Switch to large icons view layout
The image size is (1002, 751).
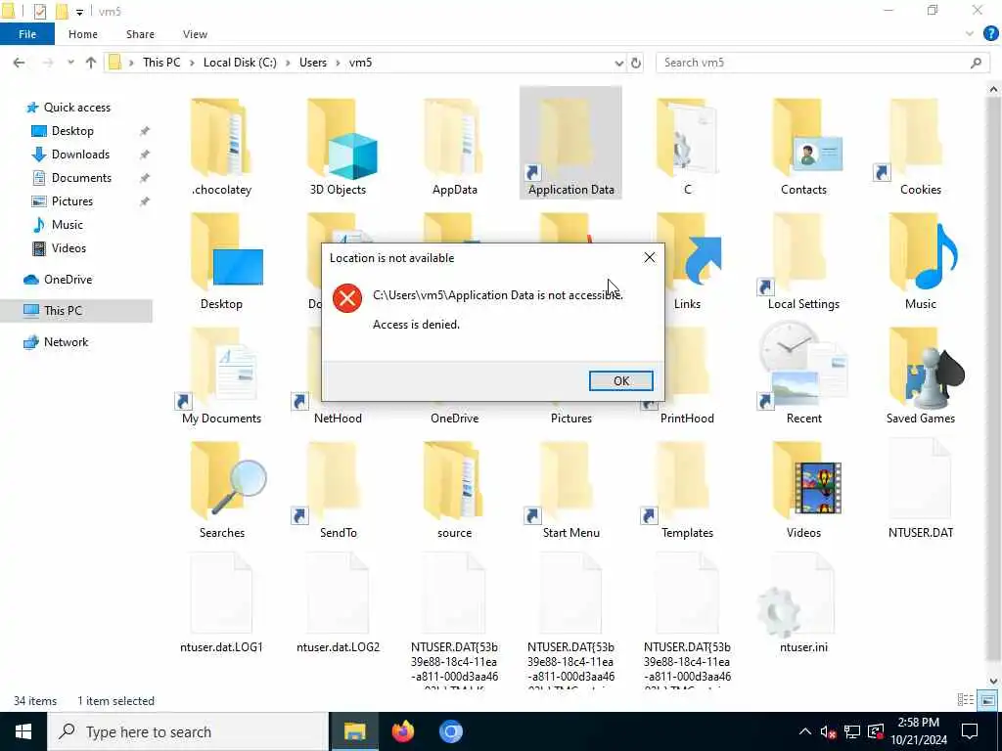(987, 700)
